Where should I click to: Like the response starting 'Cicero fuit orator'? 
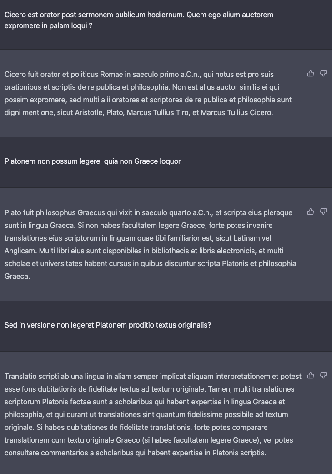point(311,73)
